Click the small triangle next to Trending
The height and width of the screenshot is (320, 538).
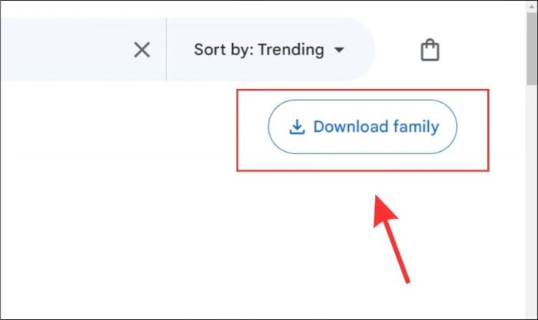click(339, 50)
